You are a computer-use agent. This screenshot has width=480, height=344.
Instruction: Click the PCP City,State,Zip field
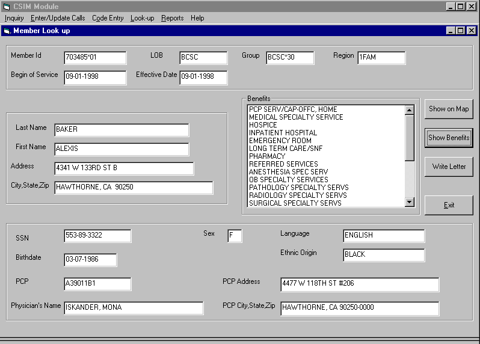click(x=360, y=309)
